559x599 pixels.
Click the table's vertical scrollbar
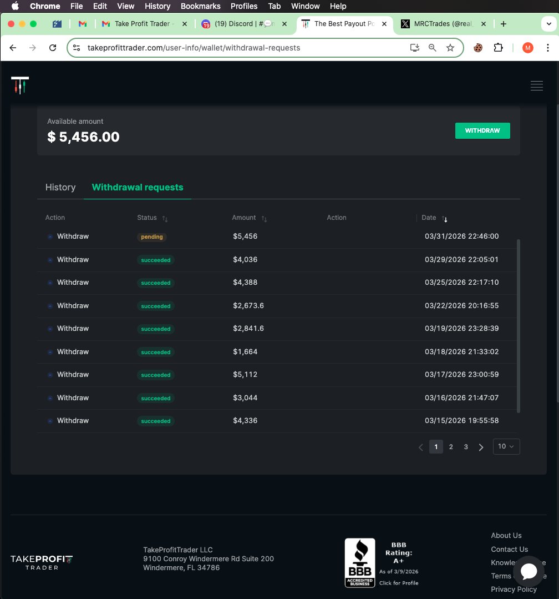pyautogui.click(x=517, y=328)
